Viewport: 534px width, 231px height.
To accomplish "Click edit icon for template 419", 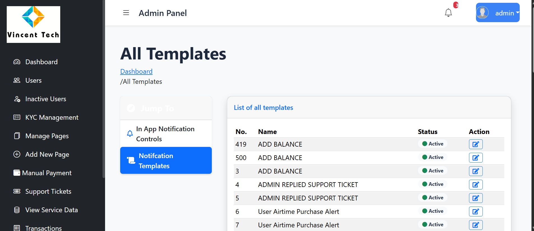I will point(475,144).
